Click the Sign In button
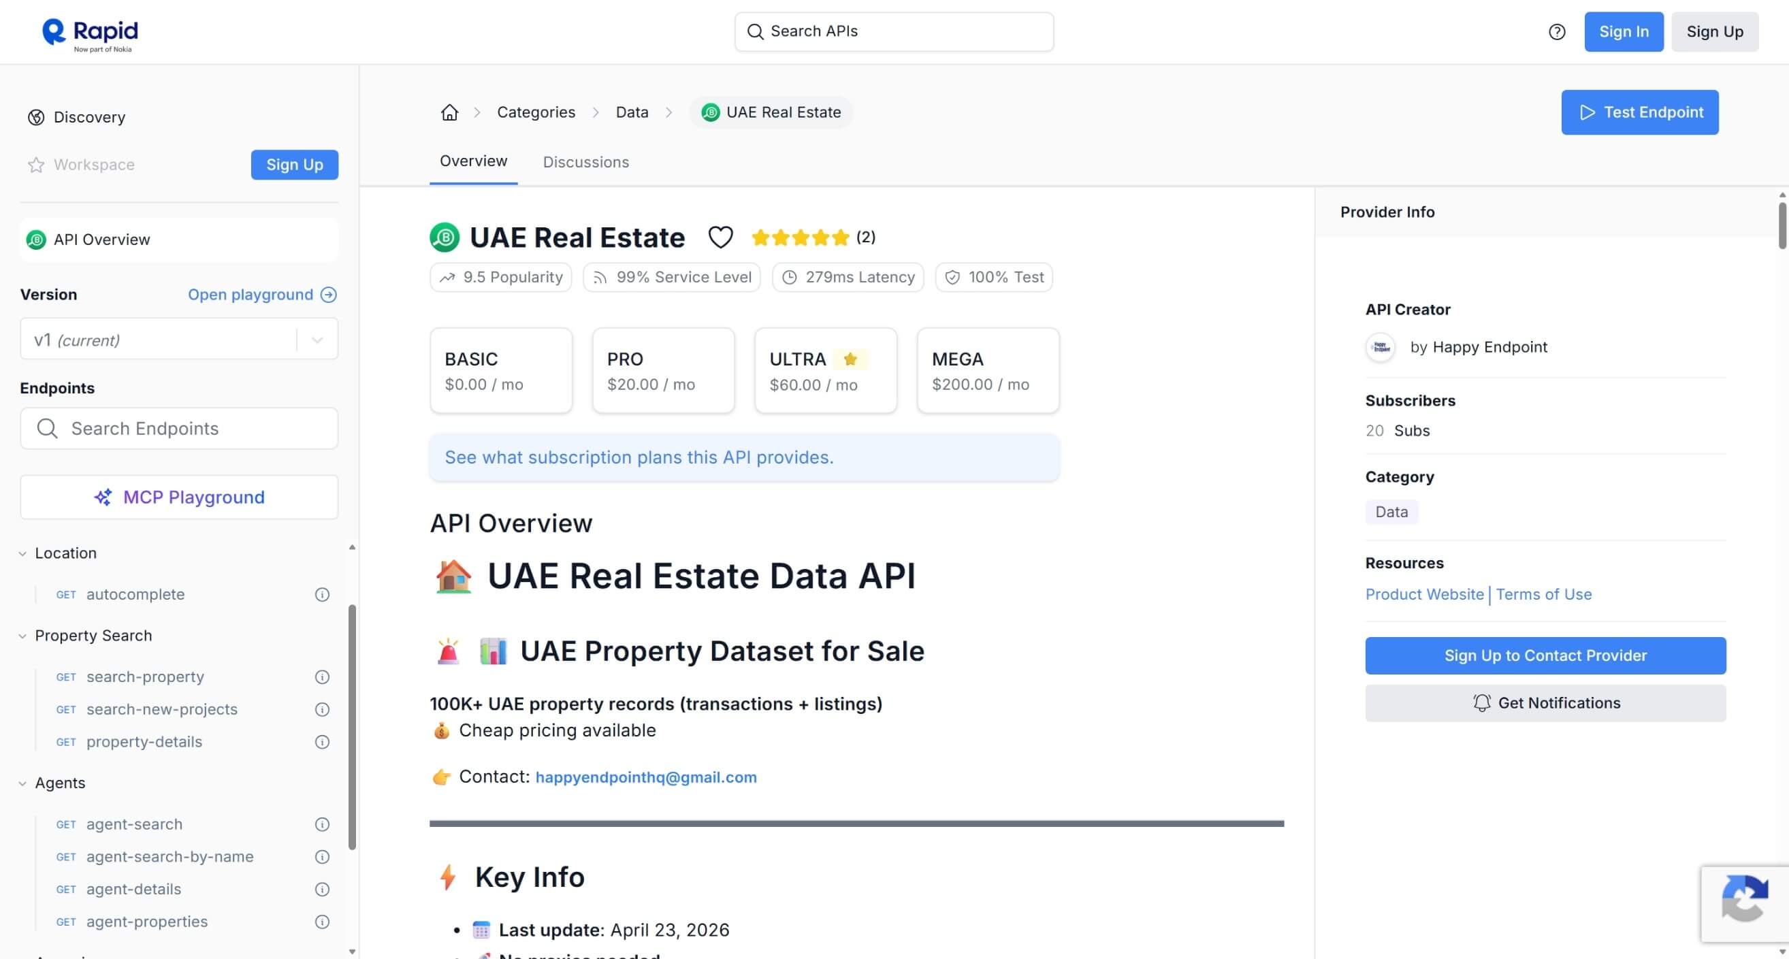The height and width of the screenshot is (959, 1789). (1624, 32)
